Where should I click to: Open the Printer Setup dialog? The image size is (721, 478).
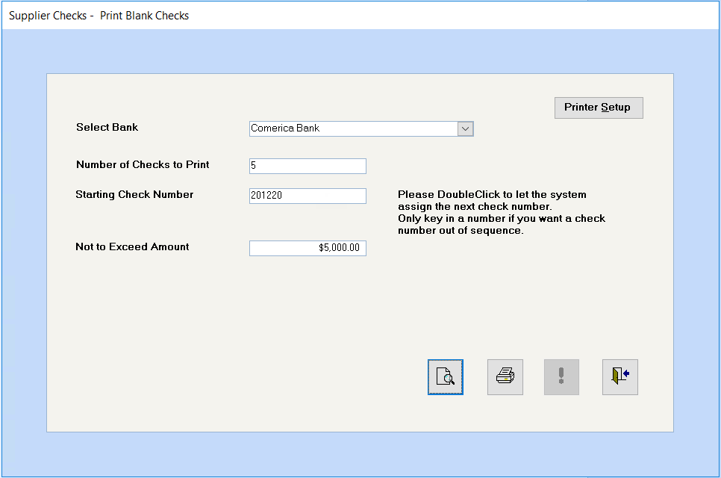click(x=598, y=108)
